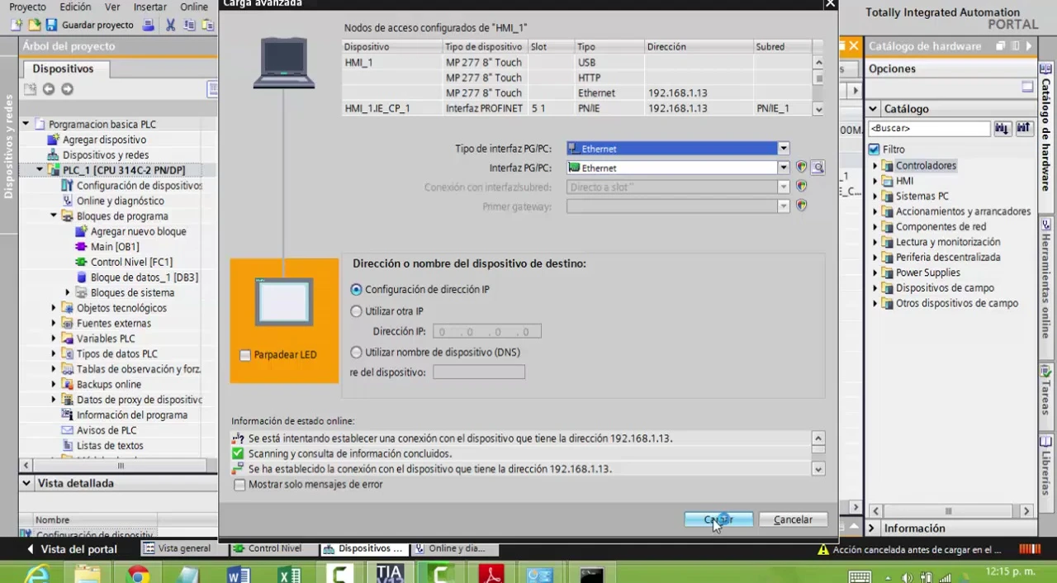Click the Print toolbar icon

click(x=149, y=25)
